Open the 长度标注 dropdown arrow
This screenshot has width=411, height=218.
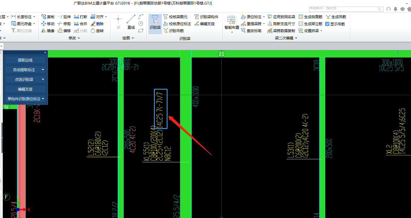(x=34, y=17)
